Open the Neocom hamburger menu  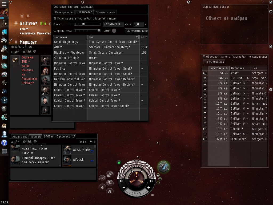click(4, 4)
